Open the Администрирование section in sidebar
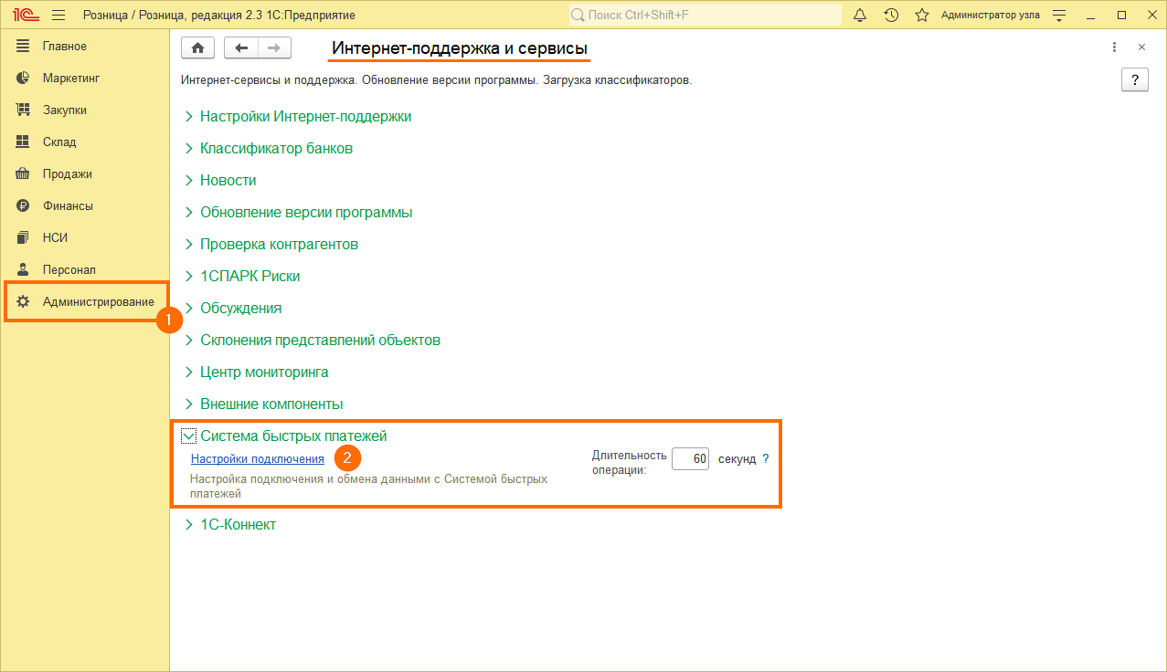The image size is (1167, 672). pos(98,302)
